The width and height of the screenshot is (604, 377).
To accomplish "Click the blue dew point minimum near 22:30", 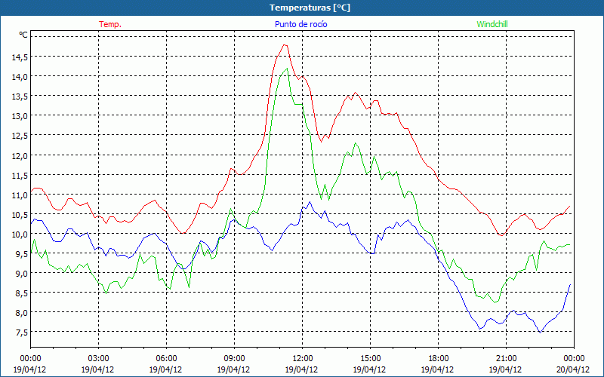I will 540,333.
